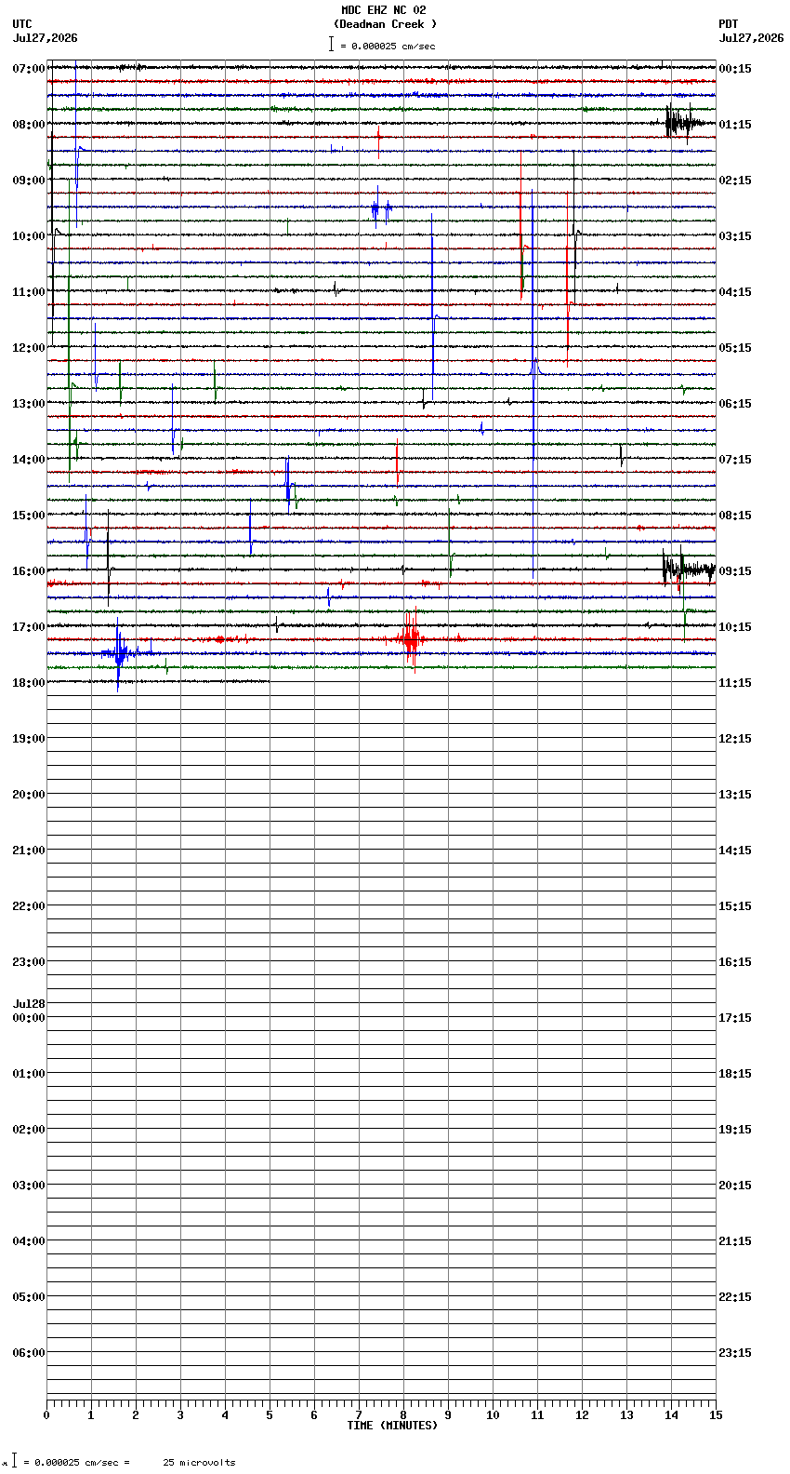Click the '14:15' PDT time label

[735, 851]
